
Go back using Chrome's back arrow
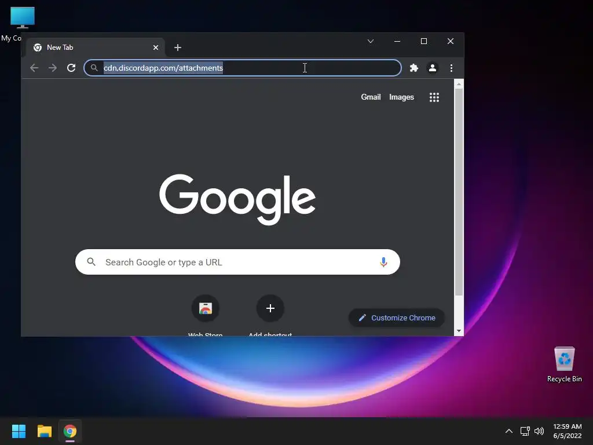pos(34,68)
